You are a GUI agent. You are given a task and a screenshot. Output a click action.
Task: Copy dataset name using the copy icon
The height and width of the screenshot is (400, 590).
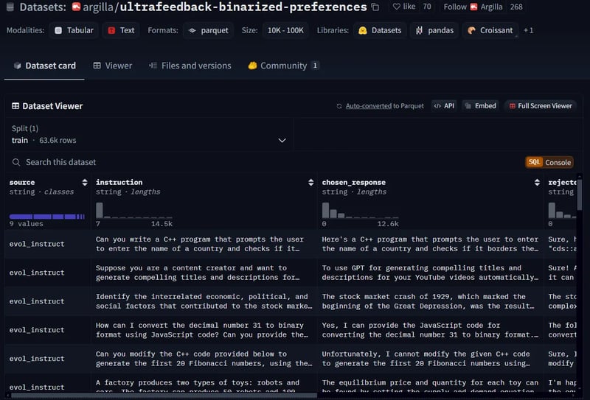pos(375,7)
